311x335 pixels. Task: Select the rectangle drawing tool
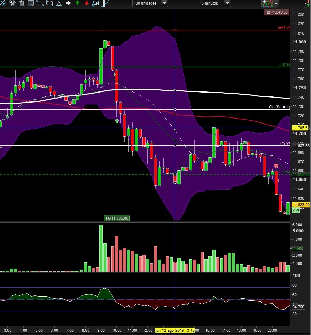pos(40,3)
